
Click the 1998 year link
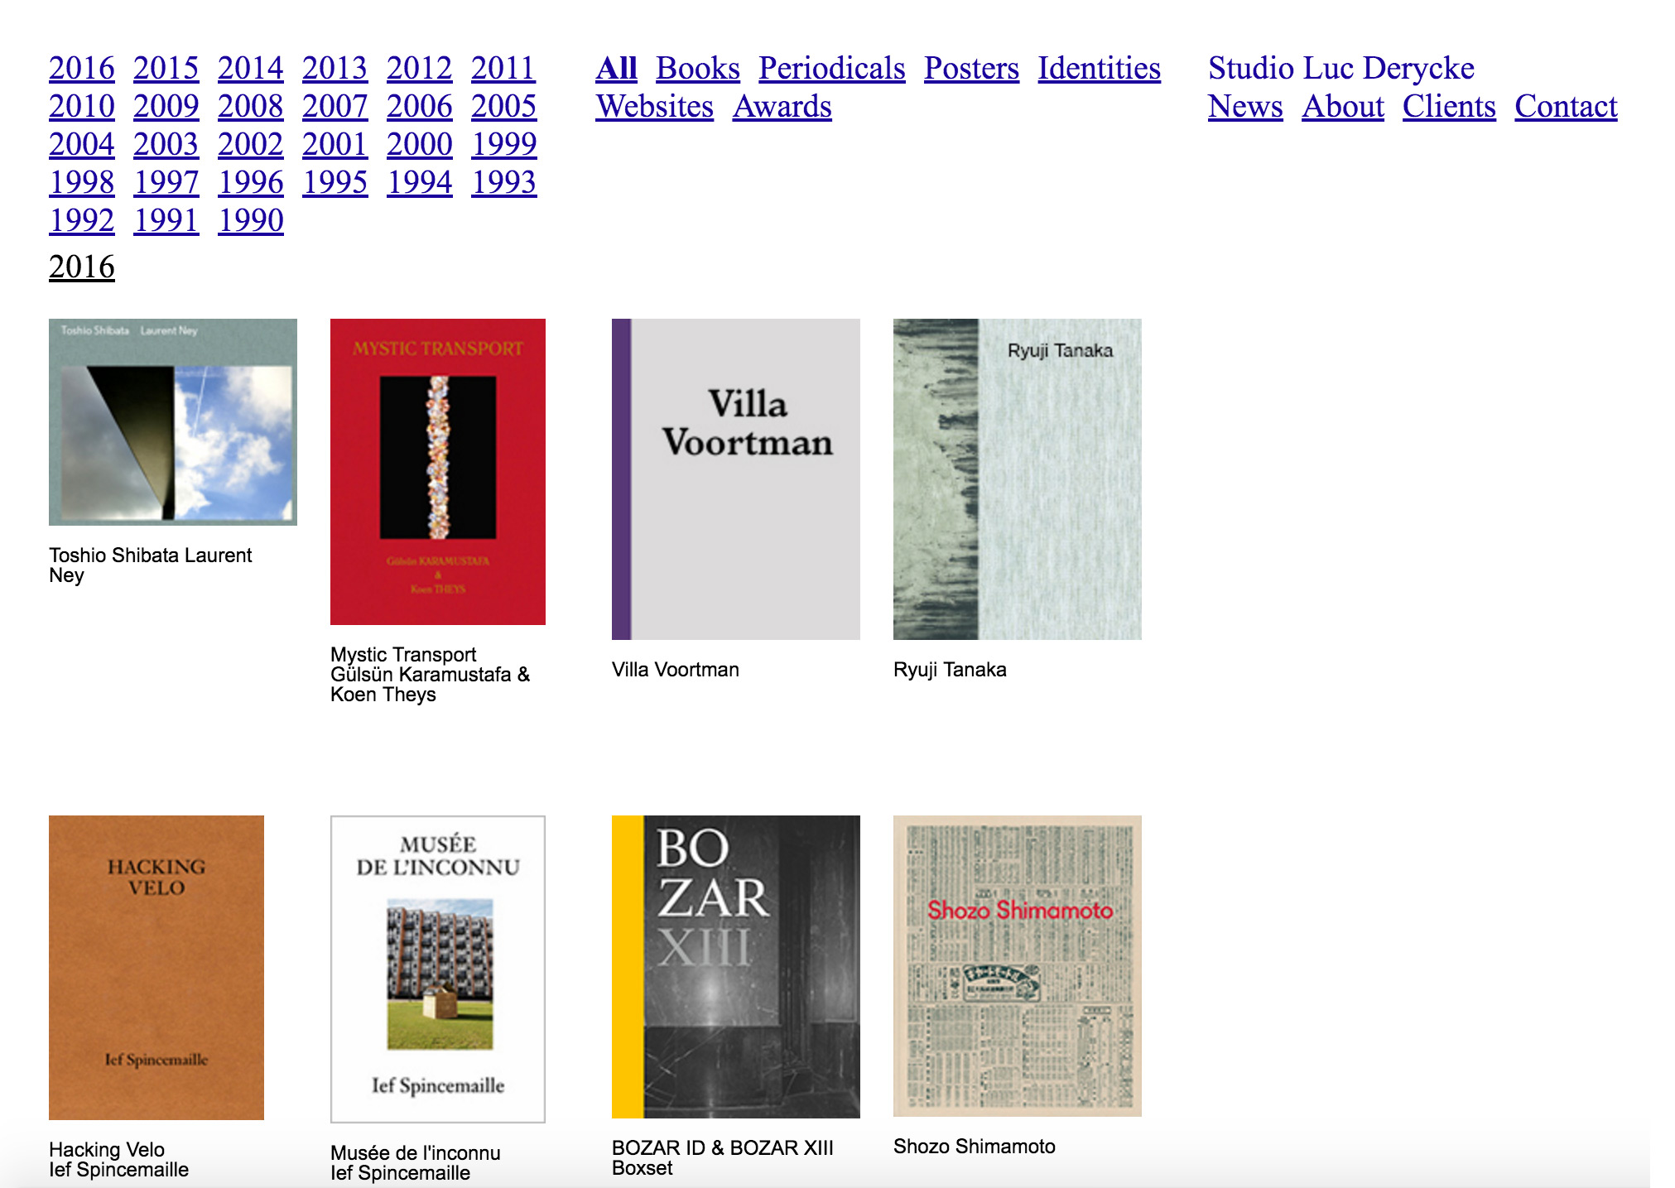coord(82,182)
